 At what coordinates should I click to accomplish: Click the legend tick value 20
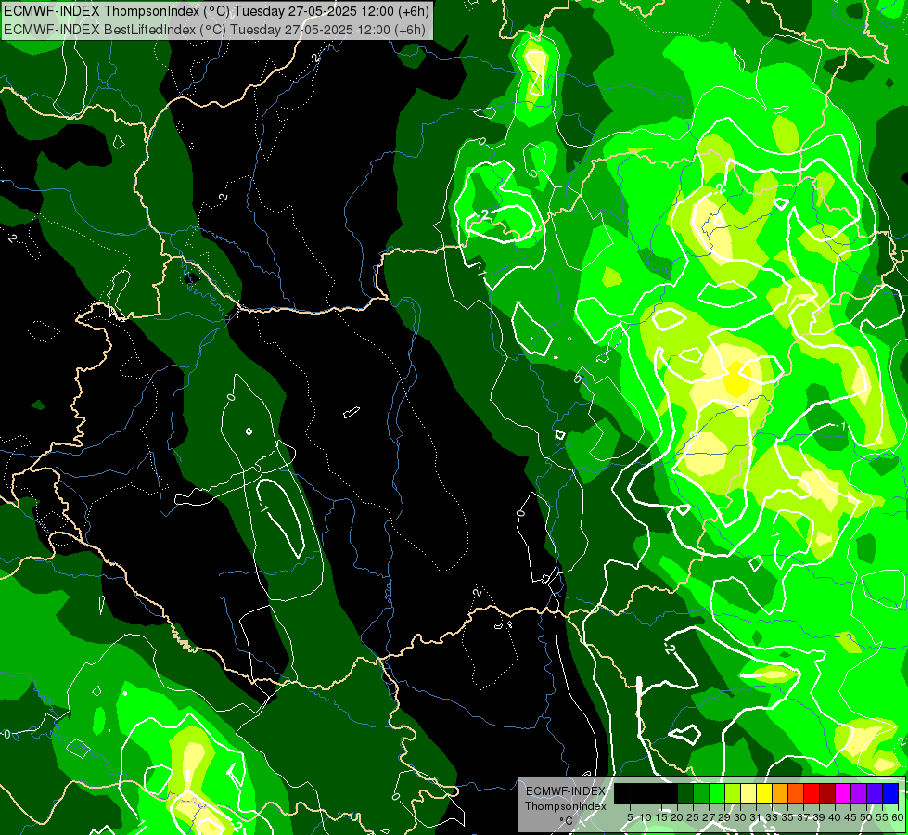coord(677,817)
